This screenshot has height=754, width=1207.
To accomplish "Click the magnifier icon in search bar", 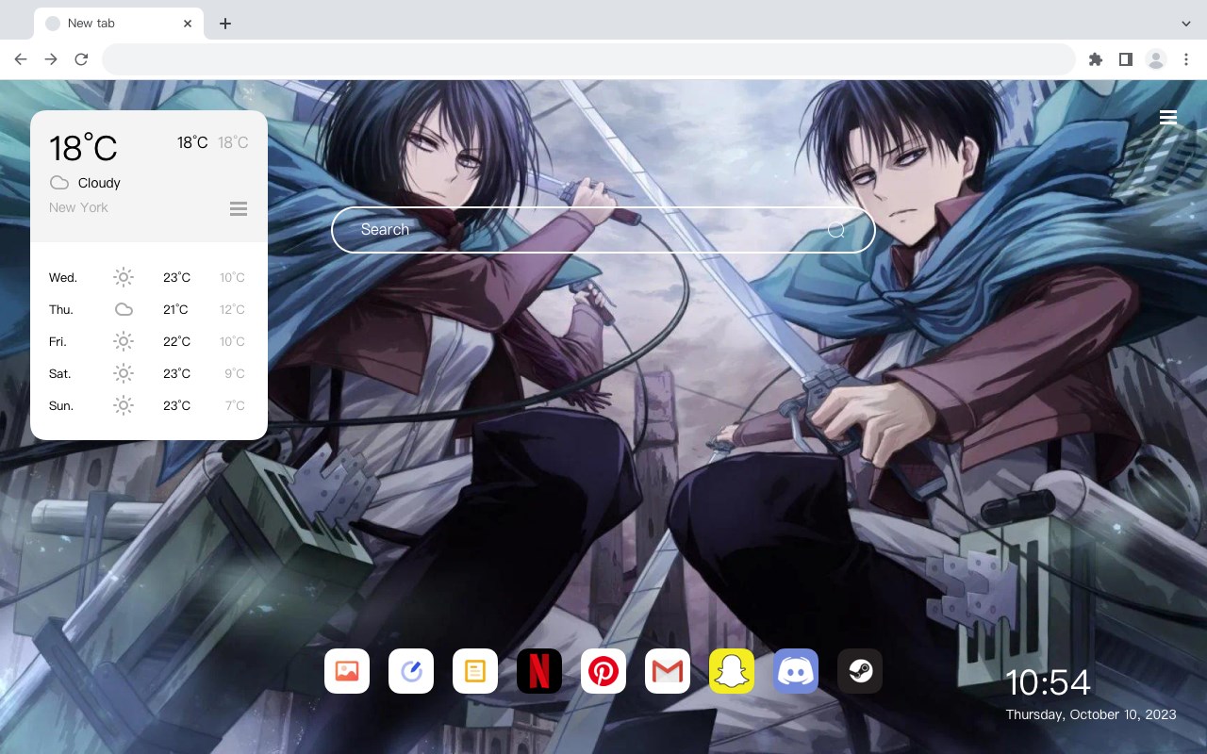I will 836,230.
